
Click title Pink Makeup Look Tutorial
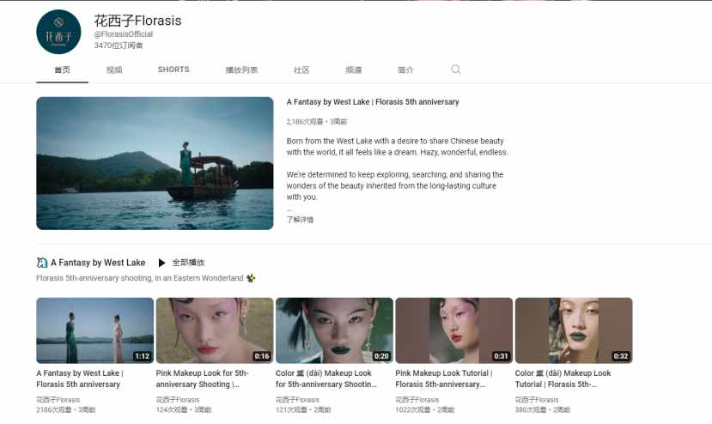(x=444, y=379)
